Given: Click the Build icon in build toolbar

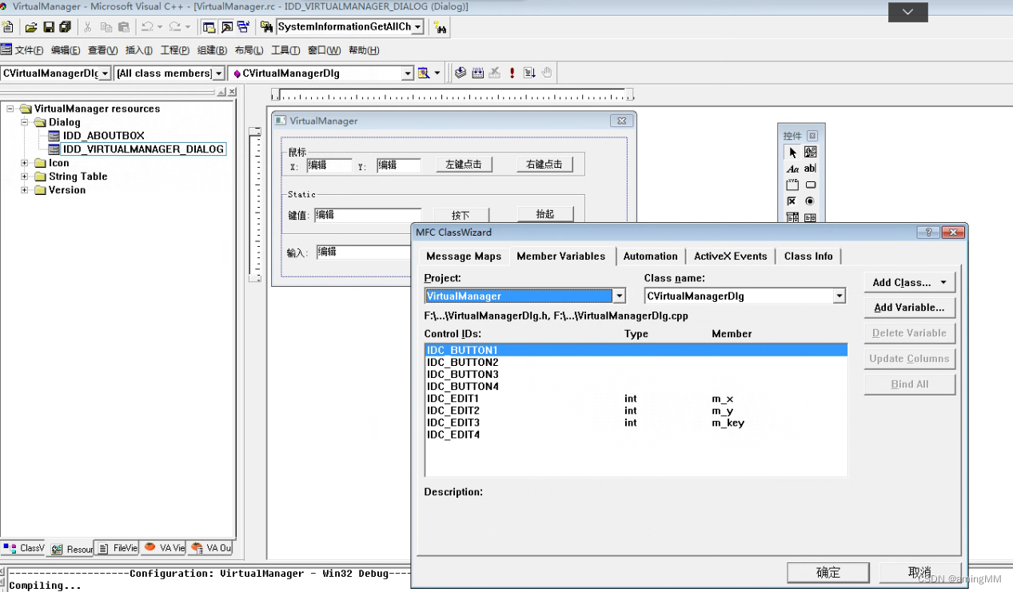Looking at the screenshot, I should (x=478, y=73).
